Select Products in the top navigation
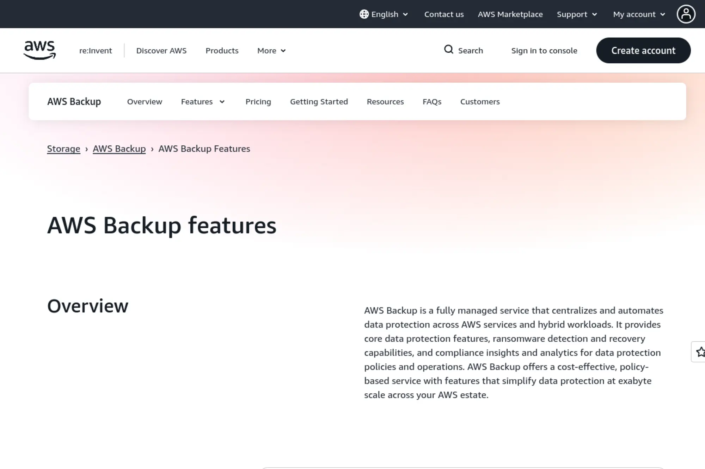The width and height of the screenshot is (705, 469). (222, 50)
